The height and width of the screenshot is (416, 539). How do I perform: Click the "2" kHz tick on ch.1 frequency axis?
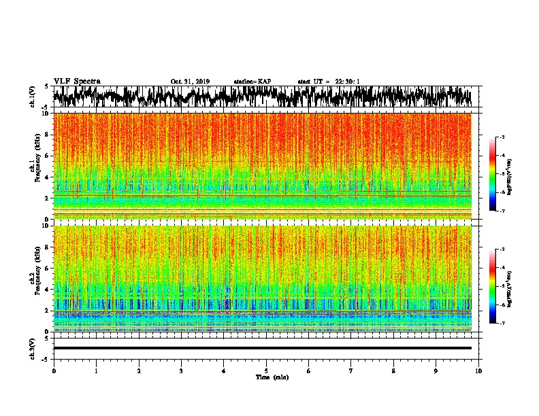tap(48, 198)
